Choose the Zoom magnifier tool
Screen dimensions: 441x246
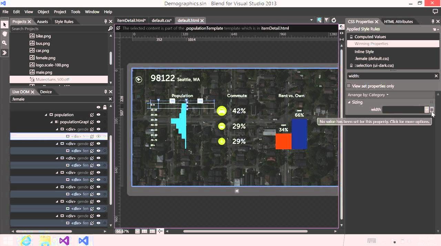click(4, 43)
